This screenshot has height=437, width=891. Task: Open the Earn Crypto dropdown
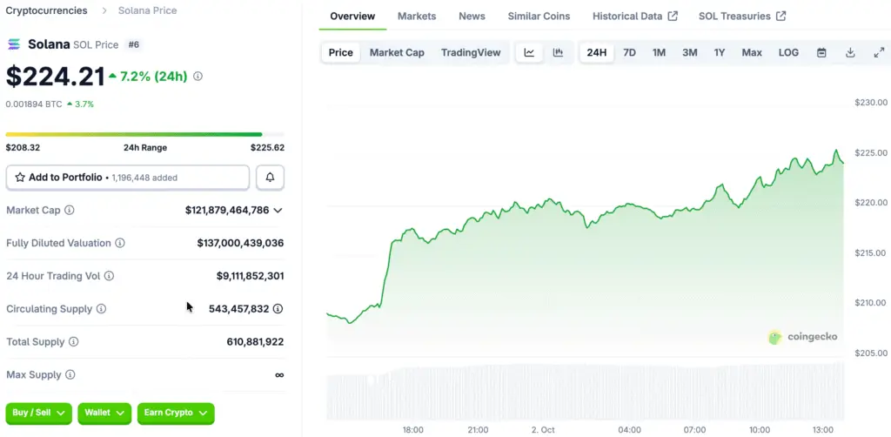click(176, 413)
